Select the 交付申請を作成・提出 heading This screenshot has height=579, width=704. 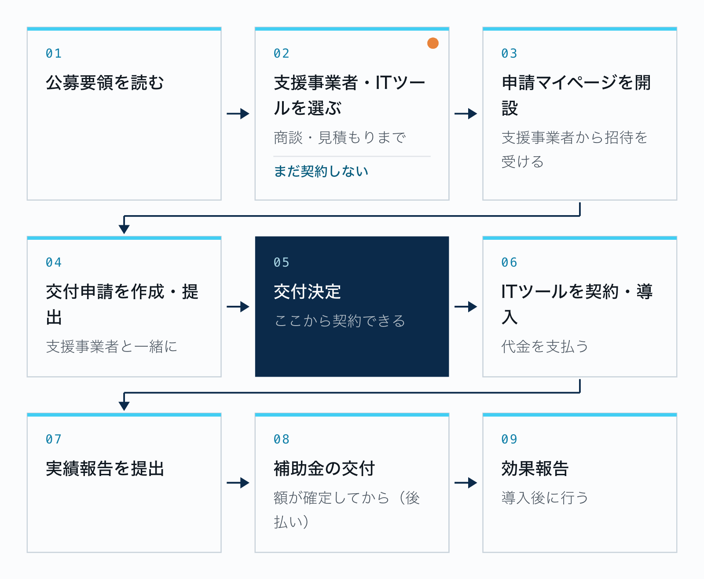coord(122,304)
